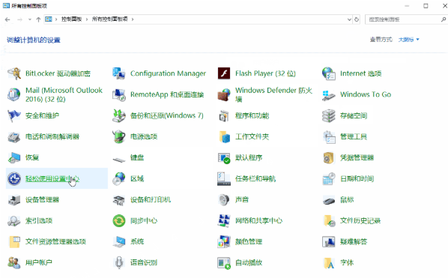448x278 pixels.
Task: Open the 任务栏和导航 icon
Action: 224,179
